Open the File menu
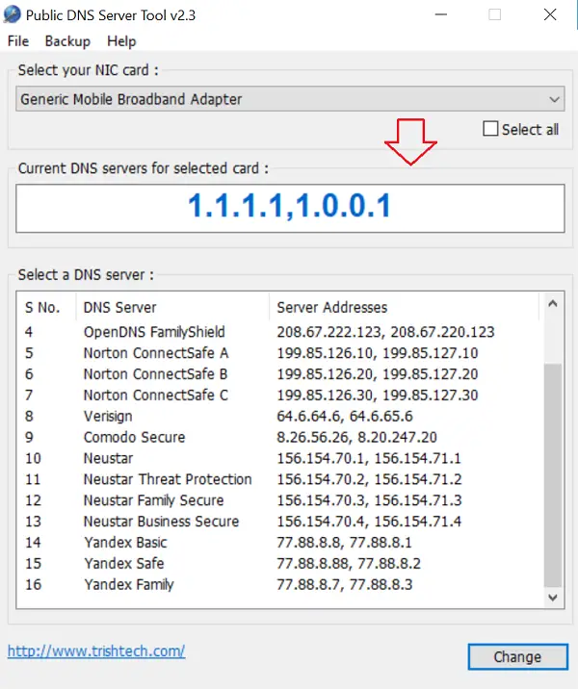 [x=18, y=41]
